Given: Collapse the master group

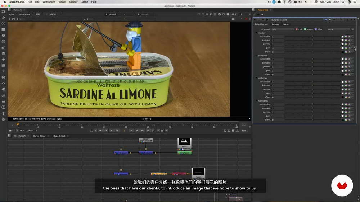Looking at the screenshot, I should coord(256,33).
